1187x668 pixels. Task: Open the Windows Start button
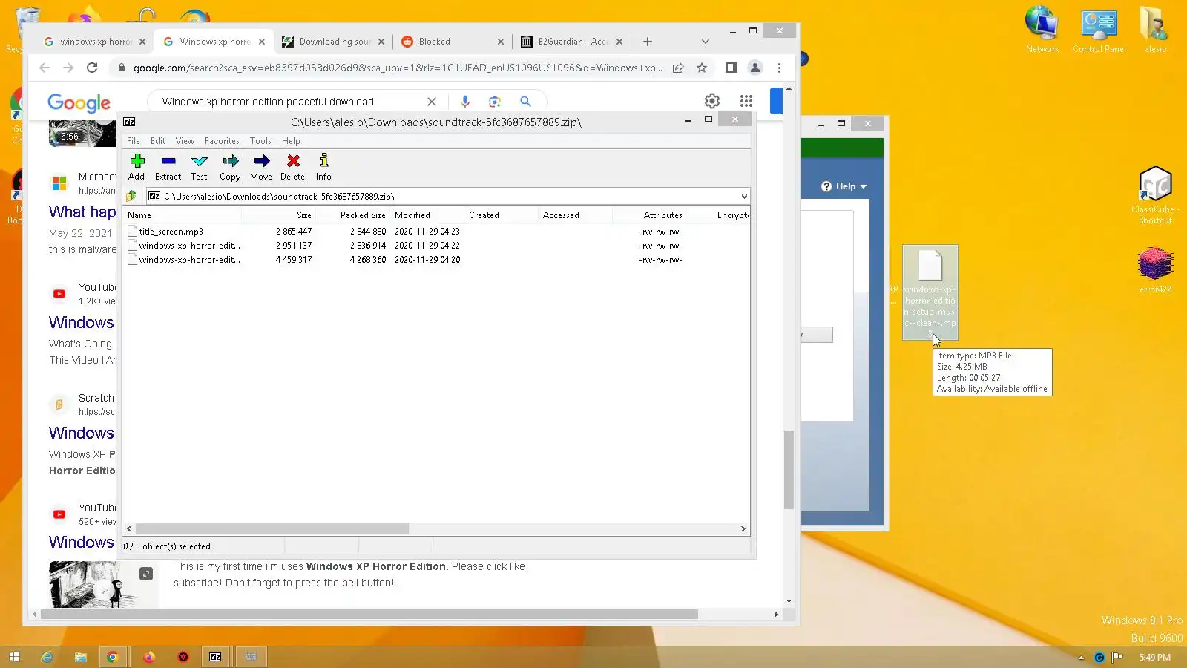pos(14,657)
